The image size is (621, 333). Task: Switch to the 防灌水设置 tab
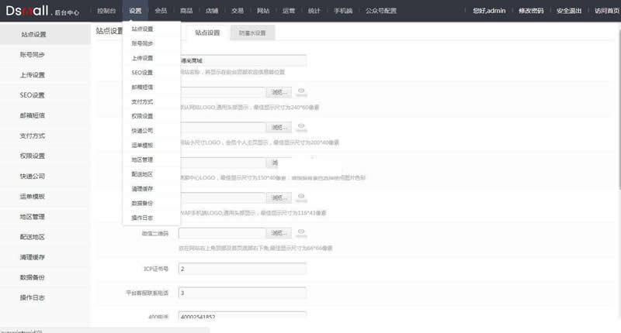coord(252,33)
